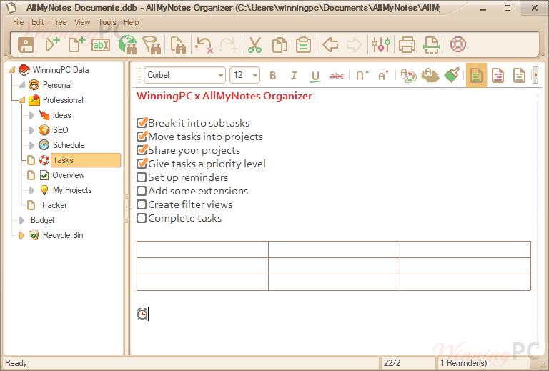Toggle strikethrough formatting

(337, 76)
